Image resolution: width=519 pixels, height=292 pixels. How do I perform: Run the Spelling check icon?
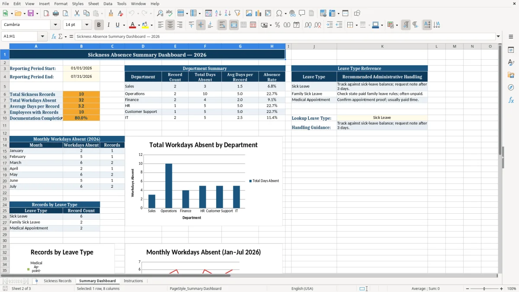click(170, 13)
